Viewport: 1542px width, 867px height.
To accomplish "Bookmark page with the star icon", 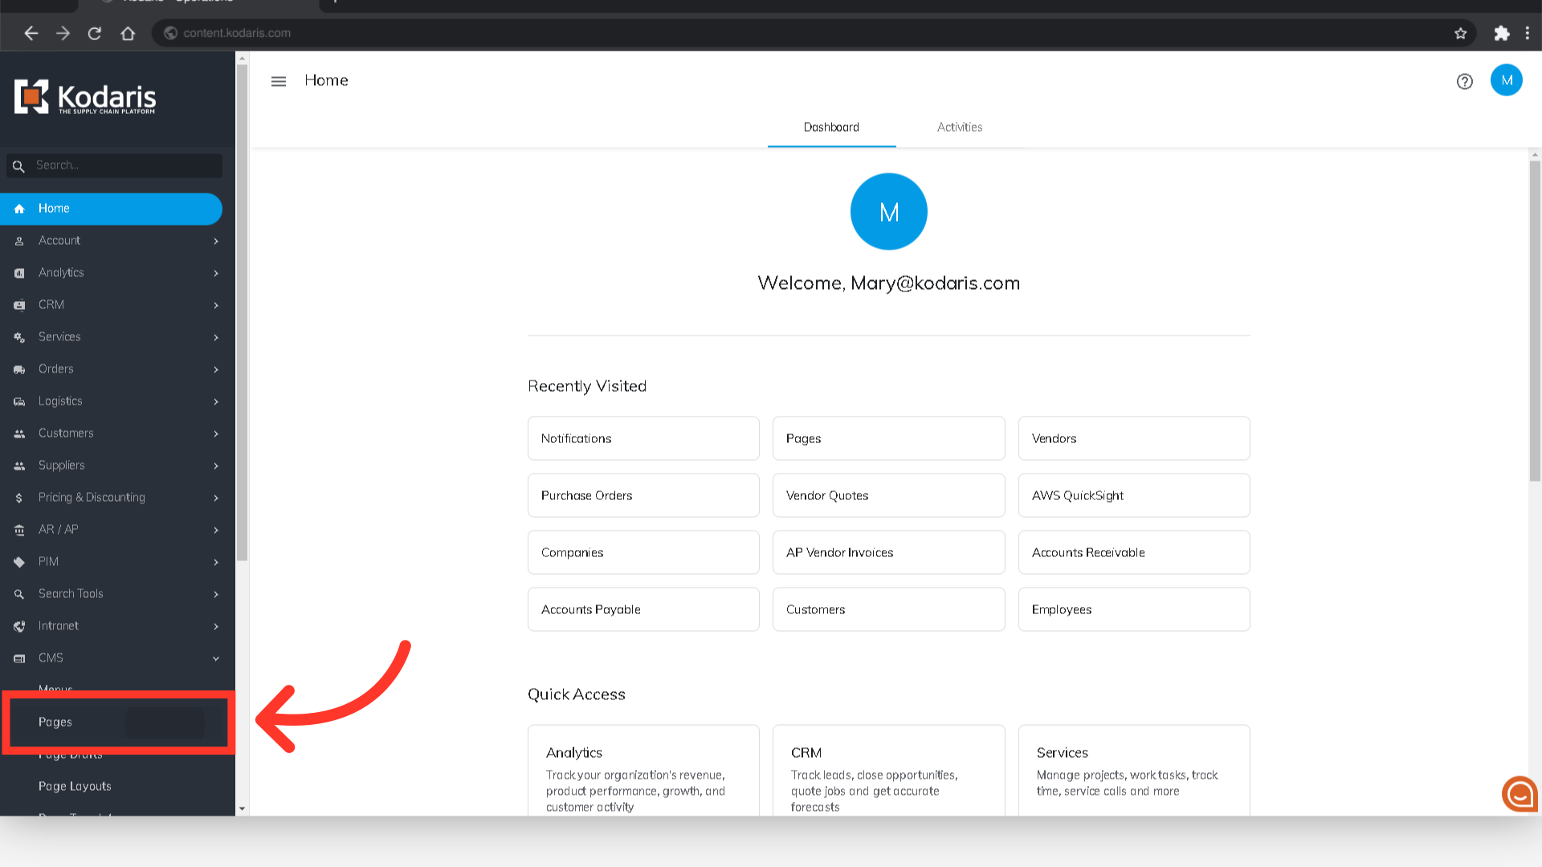I will 1460,33.
